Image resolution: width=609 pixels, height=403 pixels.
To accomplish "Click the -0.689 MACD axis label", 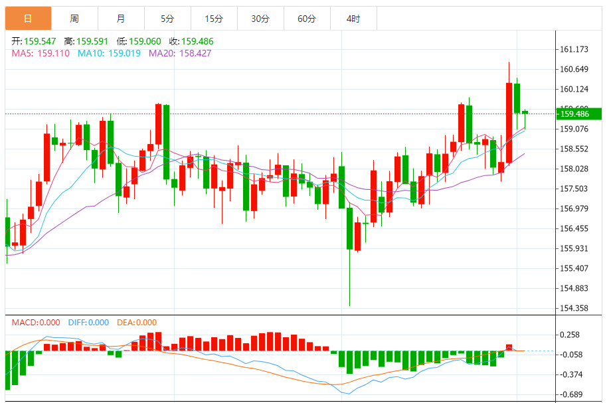I will pyautogui.click(x=571, y=394).
